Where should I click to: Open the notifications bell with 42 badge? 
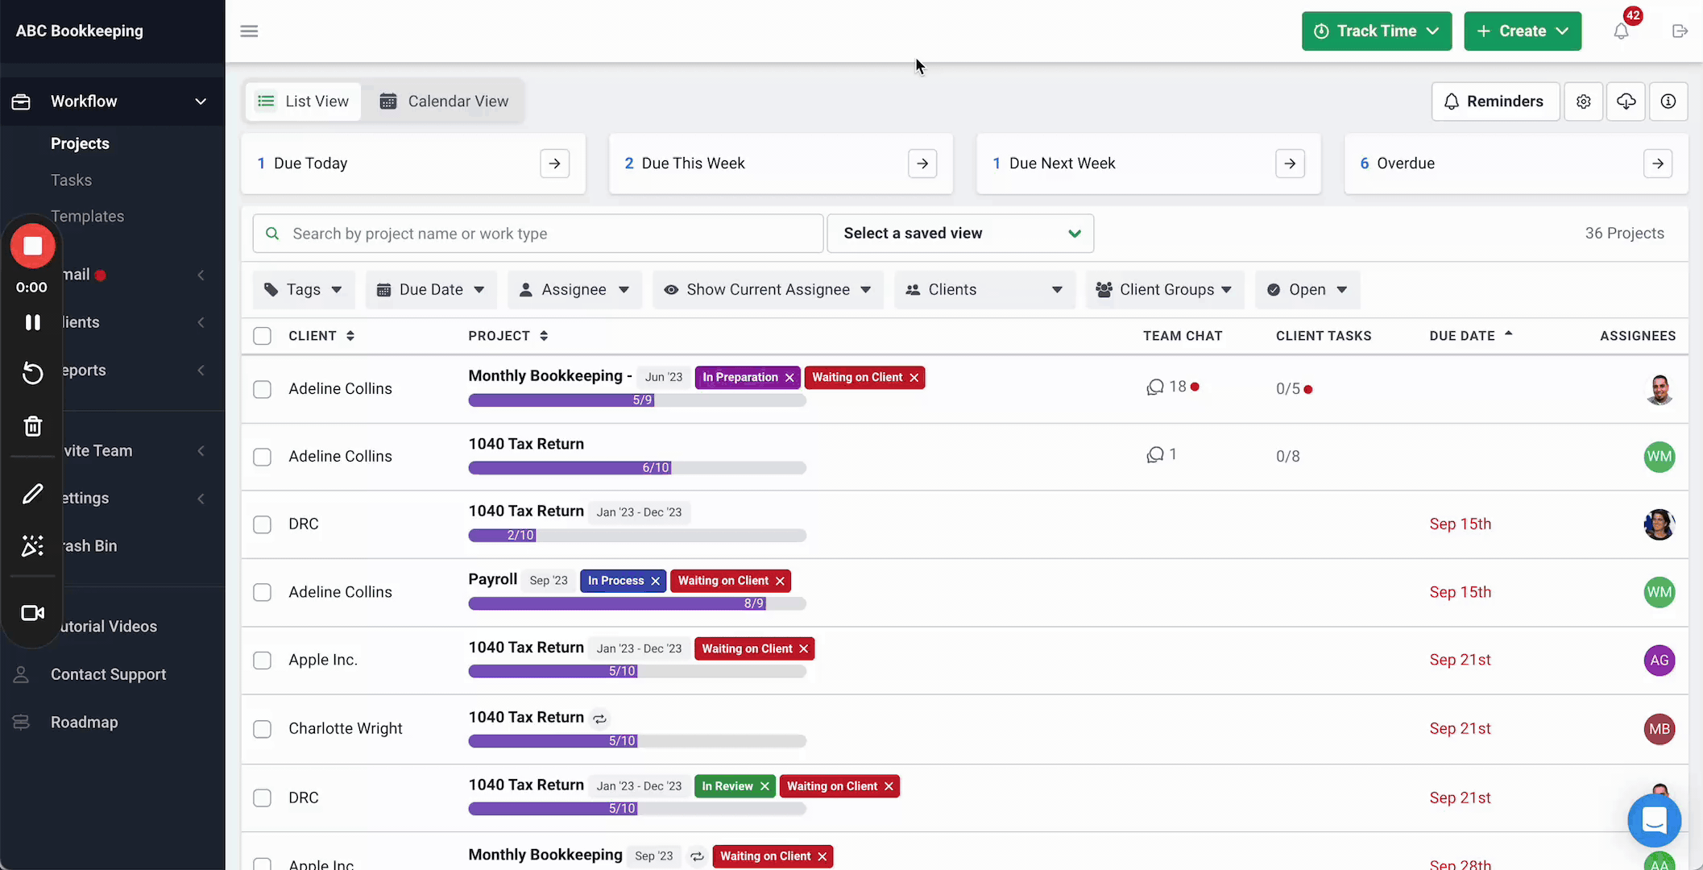coord(1622,31)
